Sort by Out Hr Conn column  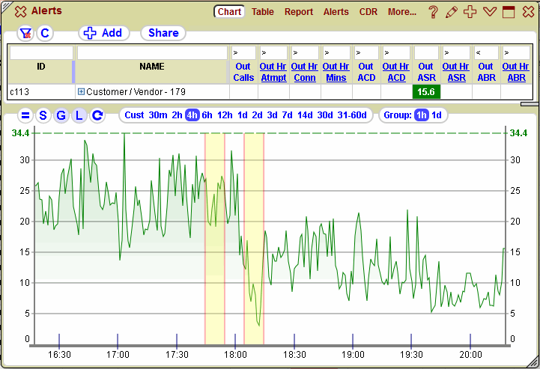click(x=304, y=72)
